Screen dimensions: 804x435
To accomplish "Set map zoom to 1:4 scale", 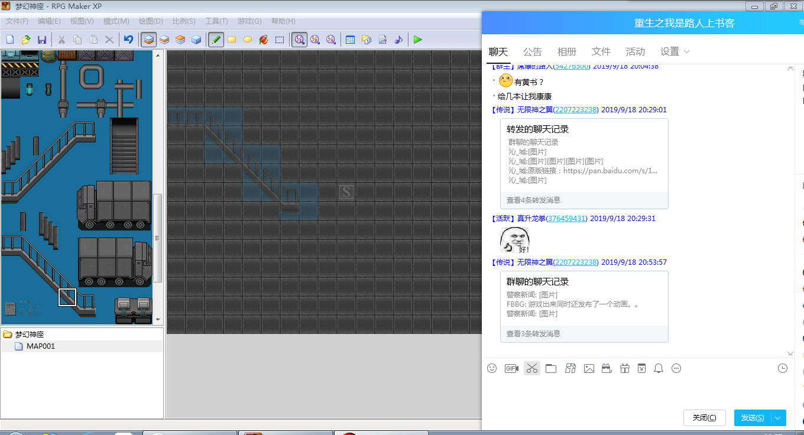I will [331, 40].
